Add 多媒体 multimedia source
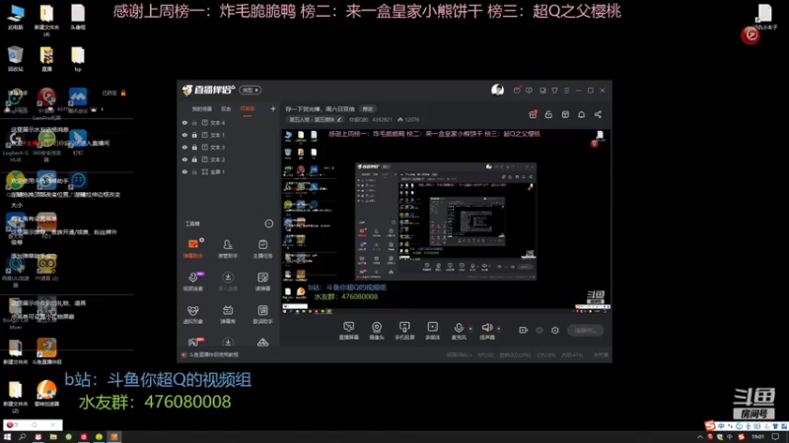The image size is (789, 443). 432,331
